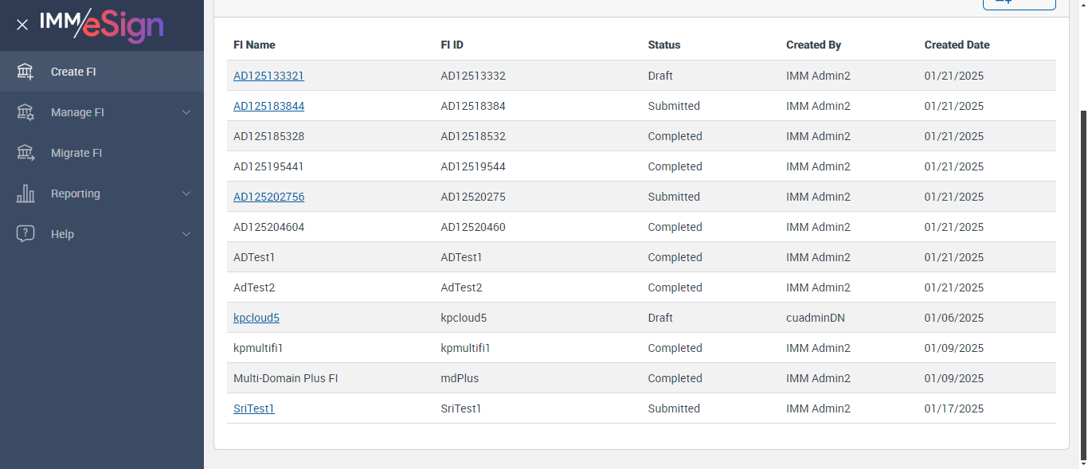Expand the Manage FI submenu chevron
Image resolution: width=1088 pixels, height=469 pixels.
click(186, 112)
